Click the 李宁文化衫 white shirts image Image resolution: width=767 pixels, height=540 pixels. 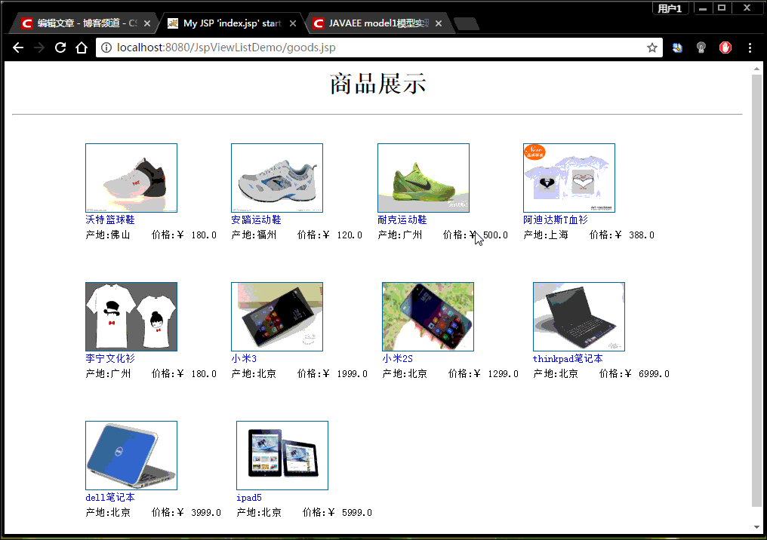(x=131, y=317)
